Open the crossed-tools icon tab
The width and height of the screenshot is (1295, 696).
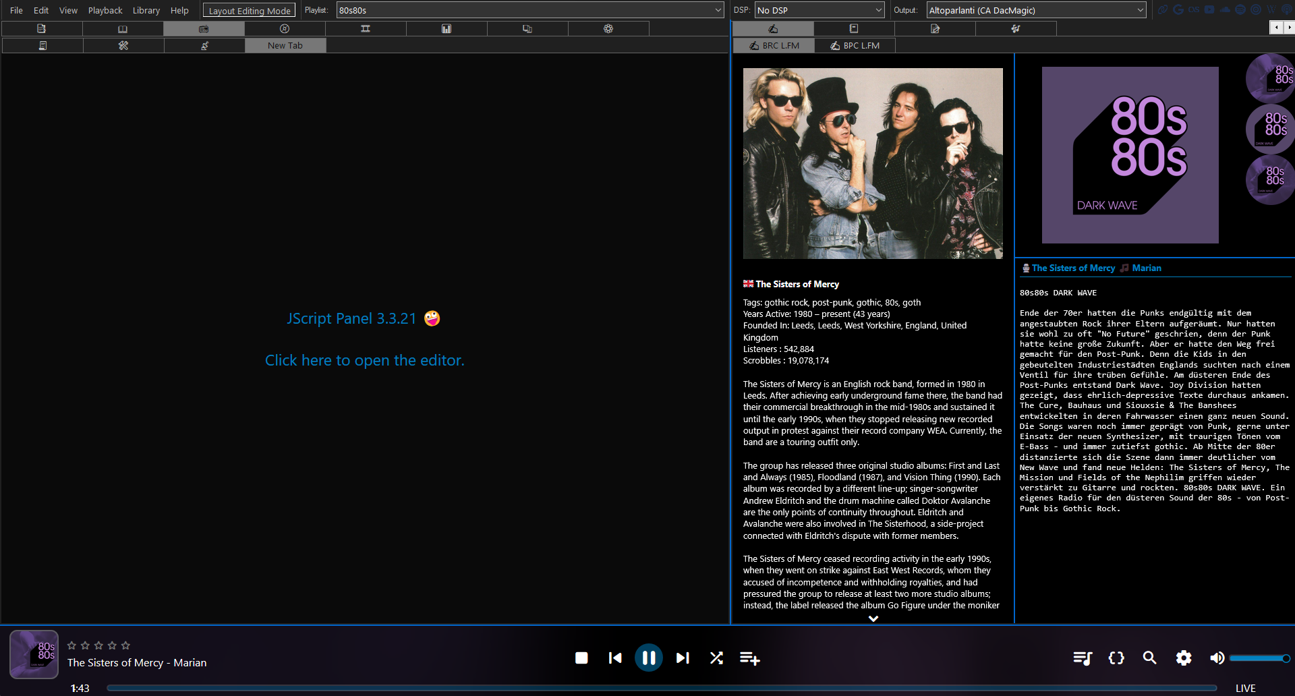[123, 45]
